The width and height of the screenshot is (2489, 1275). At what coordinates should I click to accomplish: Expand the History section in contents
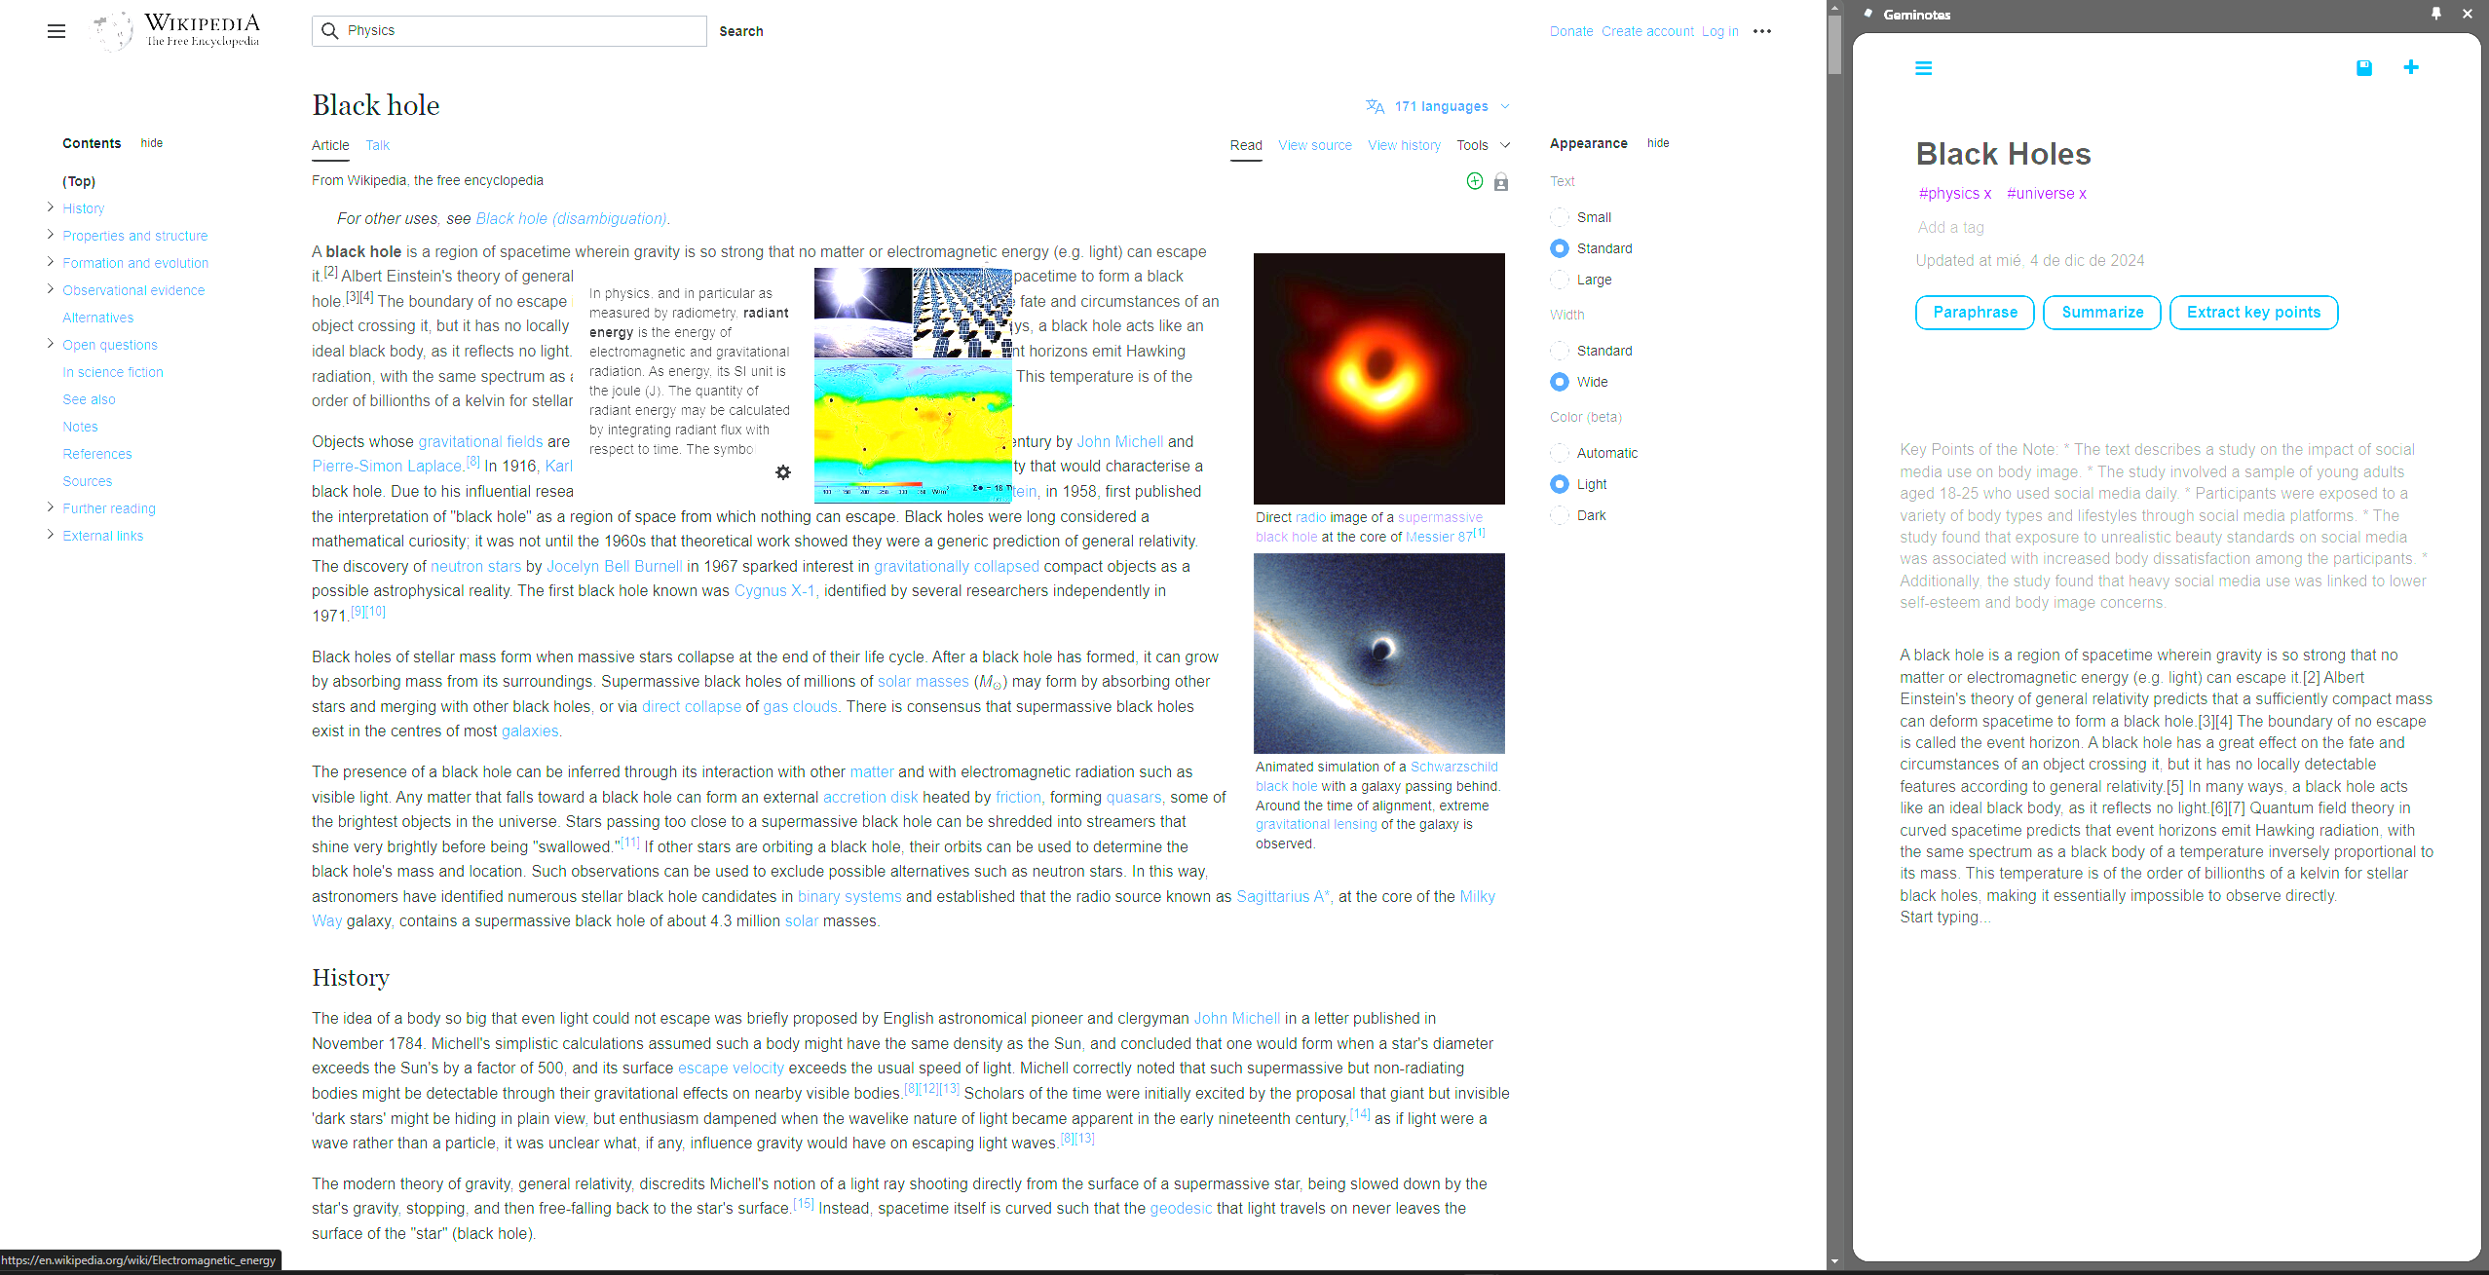(x=51, y=207)
